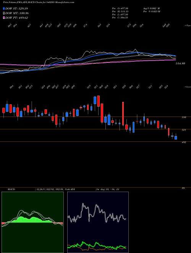Screen dimensions: 191x253
Task: Click the tall red candlestick near chart middle
Action: (123, 113)
